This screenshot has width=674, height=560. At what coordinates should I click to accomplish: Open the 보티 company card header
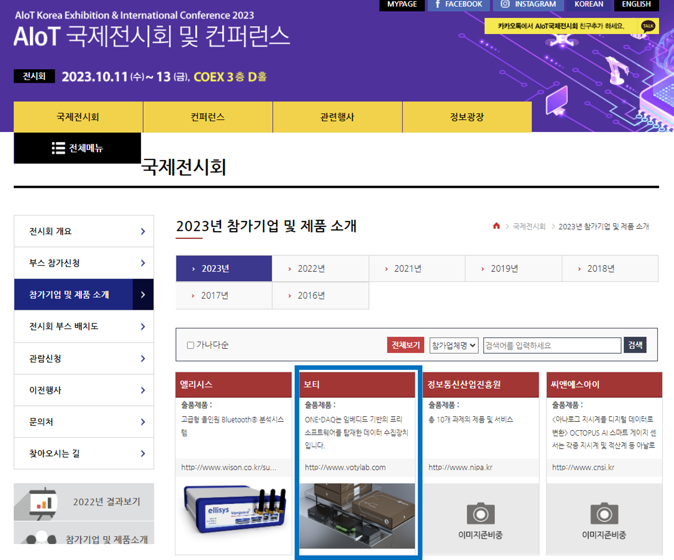click(x=357, y=385)
